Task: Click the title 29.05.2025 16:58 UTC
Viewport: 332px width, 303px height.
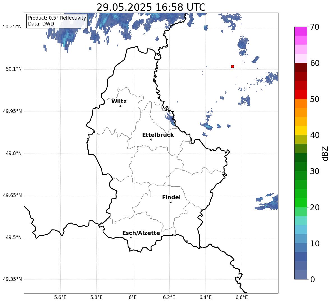Action: click(x=151, y=7)
